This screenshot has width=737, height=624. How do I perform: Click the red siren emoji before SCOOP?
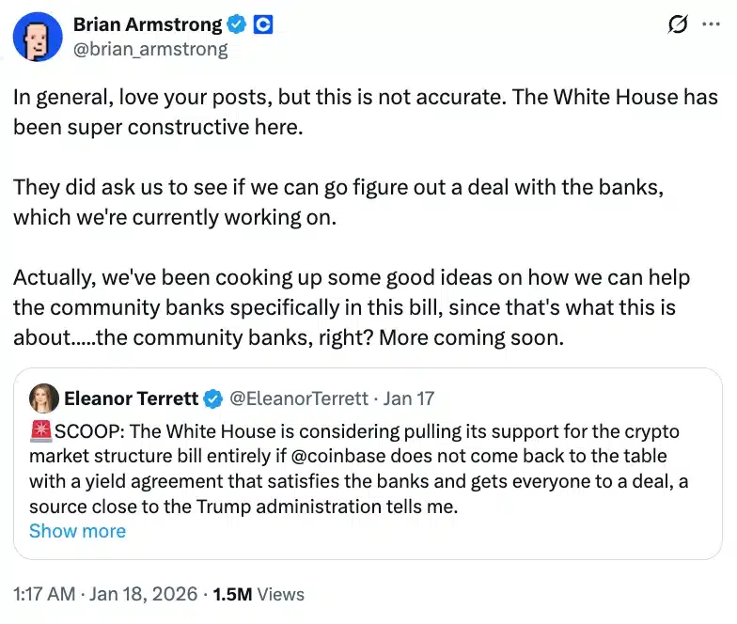41,431
